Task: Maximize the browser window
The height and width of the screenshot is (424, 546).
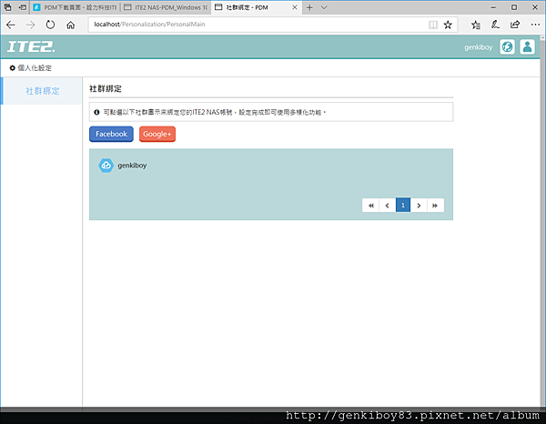Action: coord(514,7)
